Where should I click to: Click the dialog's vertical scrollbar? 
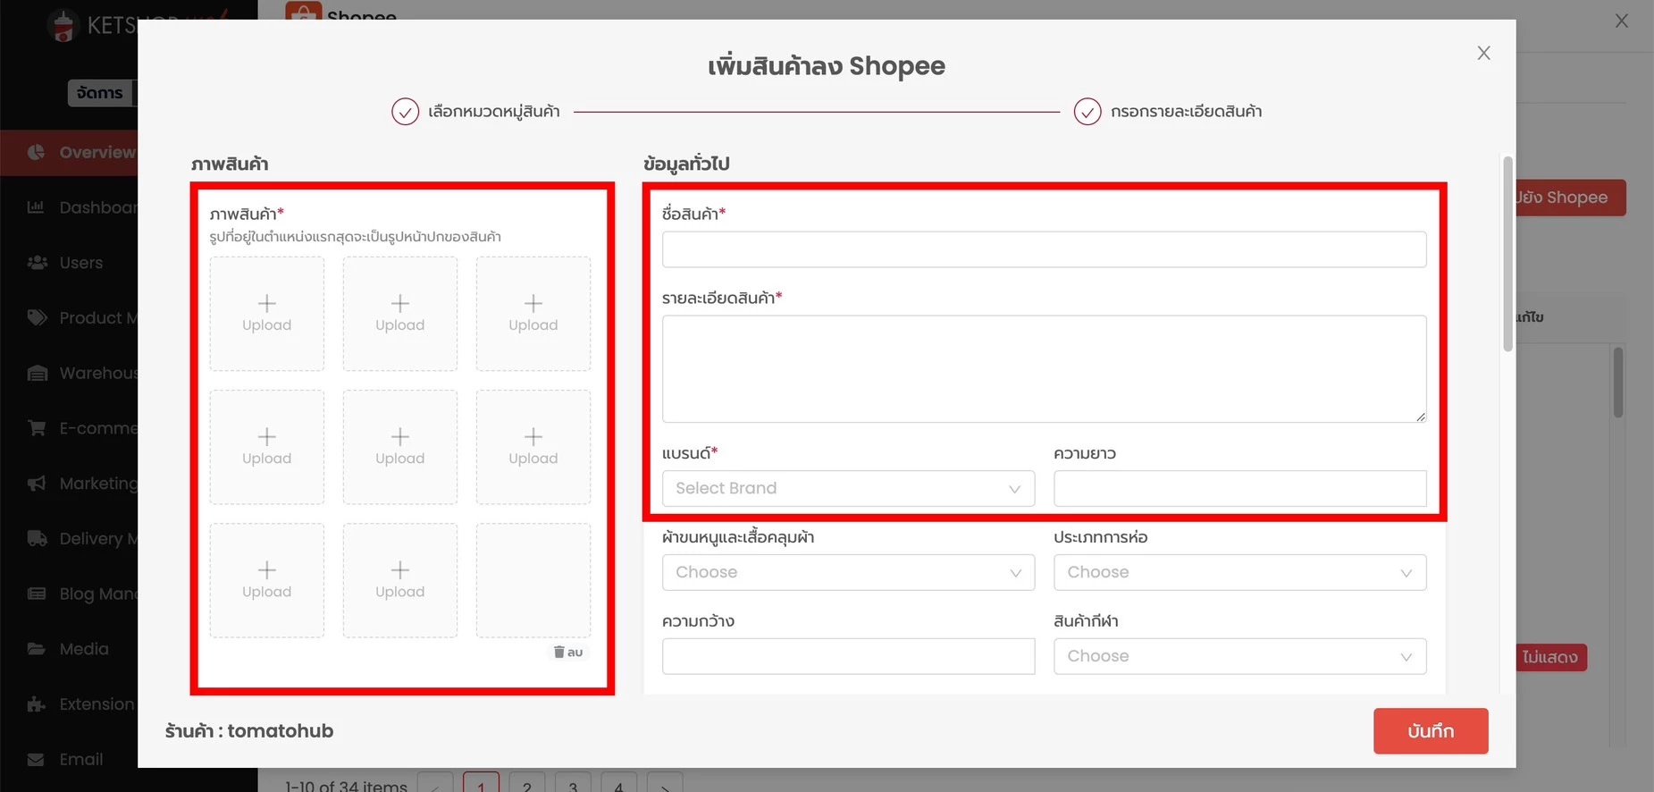pyautogui.click(x=1507, y=255)
